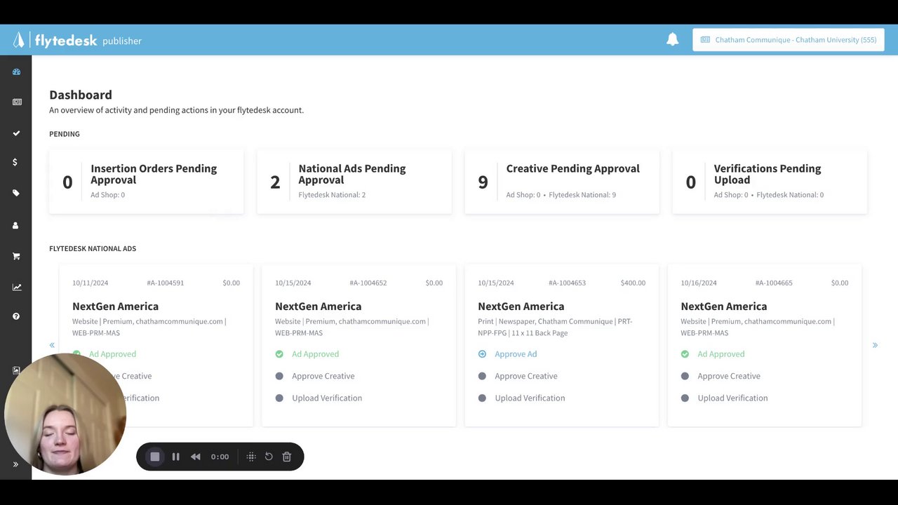This screenshot has height=505, width=898.
Task: Open the user profile sidebar icon
Action: (15, 225)
